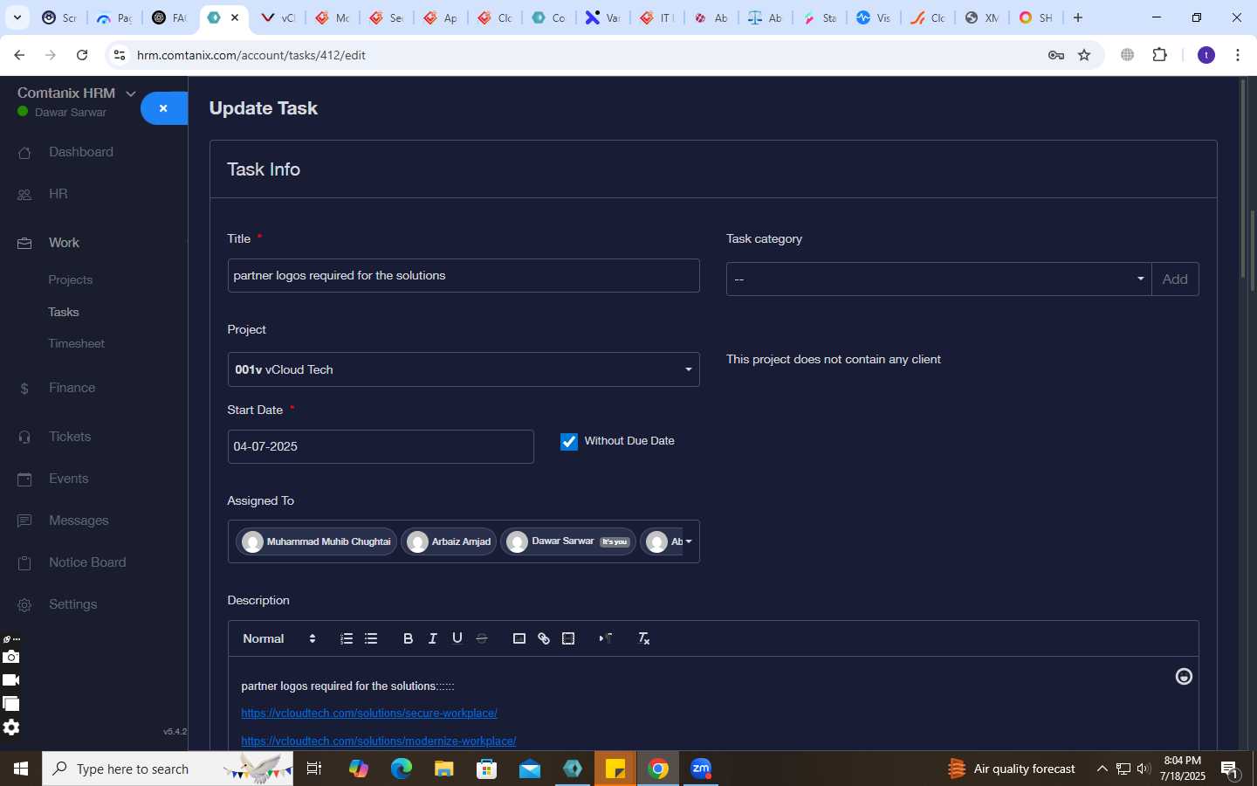
Task: Open the emoji picker in description
Action: coord(1184,676)
